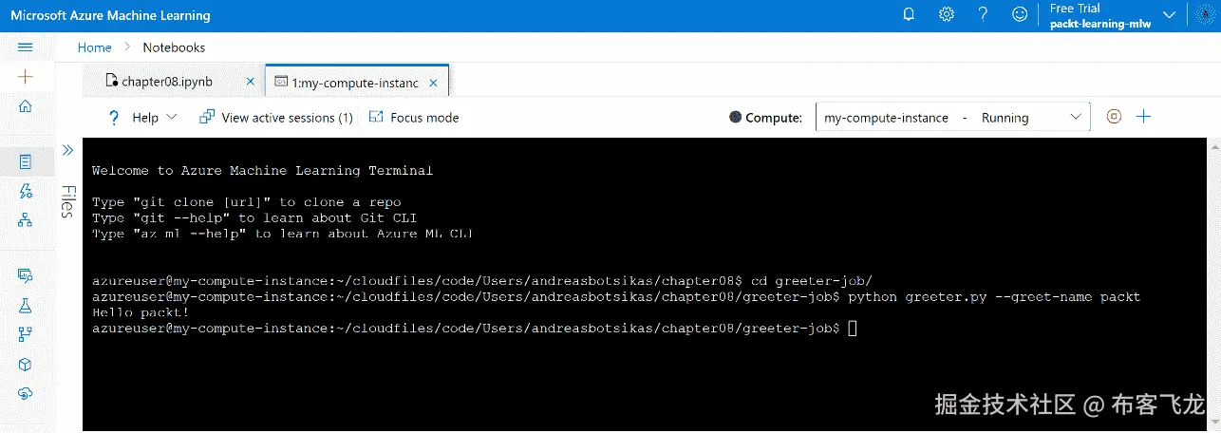Open the Experiments flask icon

coord(26,305)
